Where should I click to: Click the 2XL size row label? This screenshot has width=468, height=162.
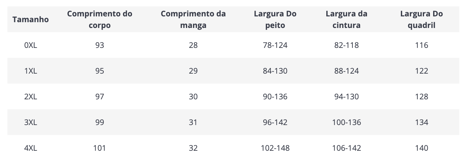[31, 97]
